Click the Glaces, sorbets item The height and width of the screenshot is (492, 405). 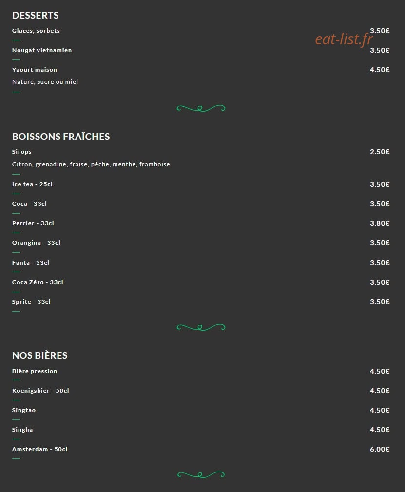pos(36,31)
